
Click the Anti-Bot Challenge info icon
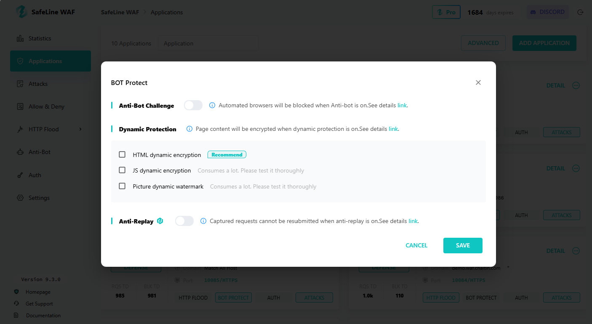click(212, 105)
